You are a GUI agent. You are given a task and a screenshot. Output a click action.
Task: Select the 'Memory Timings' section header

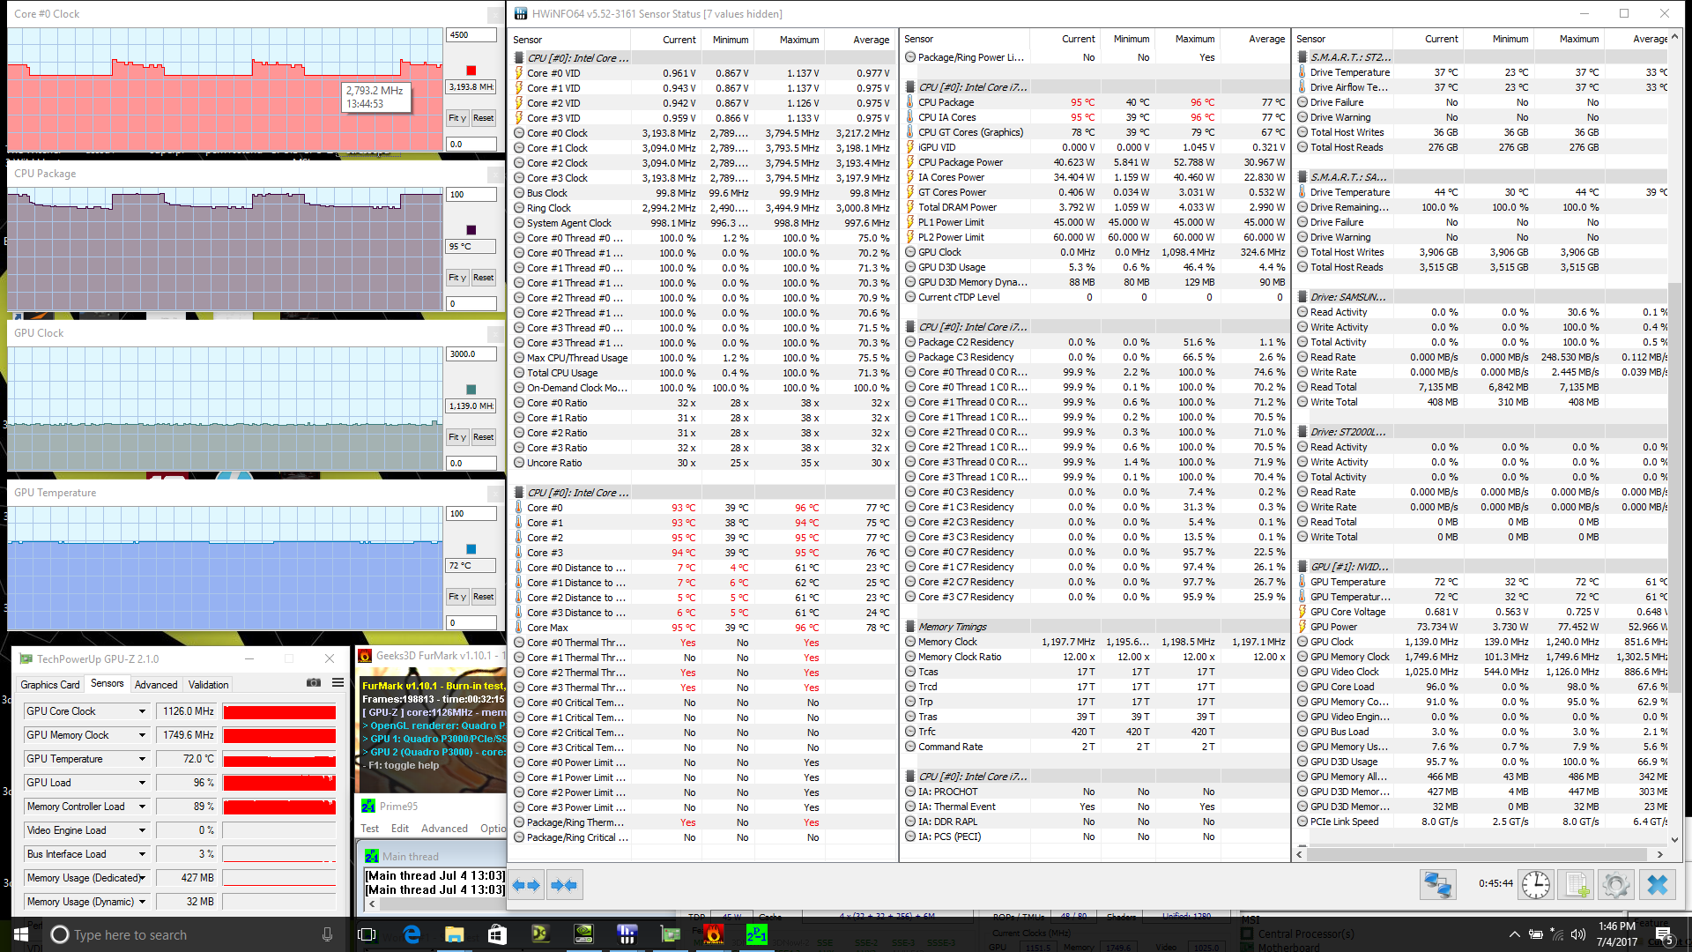click(1095, 627)
